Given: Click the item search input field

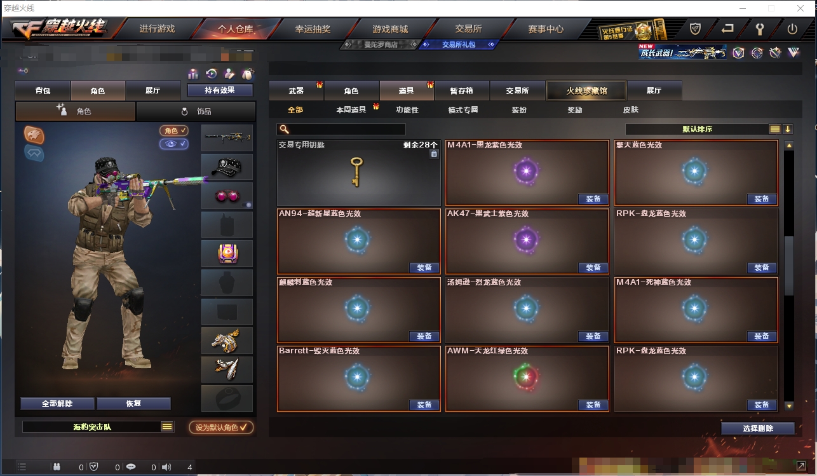Looking at the screenshot, I should (x=341, y=129).
